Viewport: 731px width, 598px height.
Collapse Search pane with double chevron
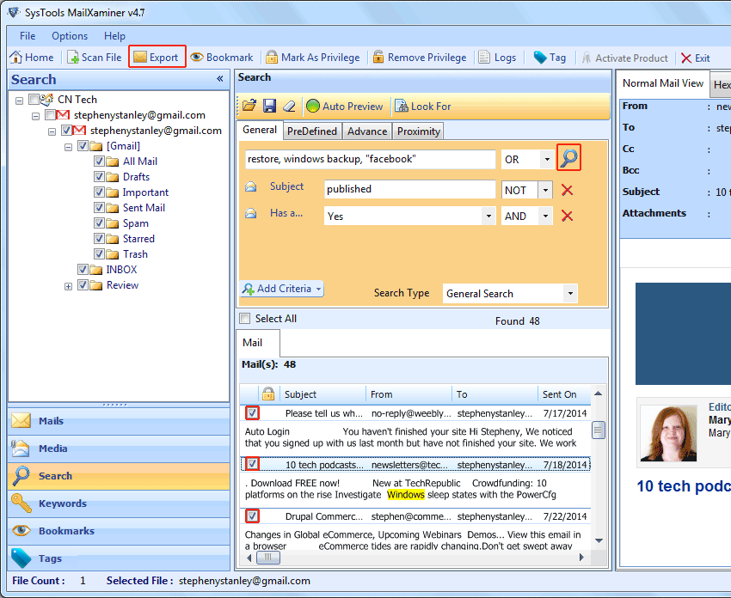(x=220, y=79)
